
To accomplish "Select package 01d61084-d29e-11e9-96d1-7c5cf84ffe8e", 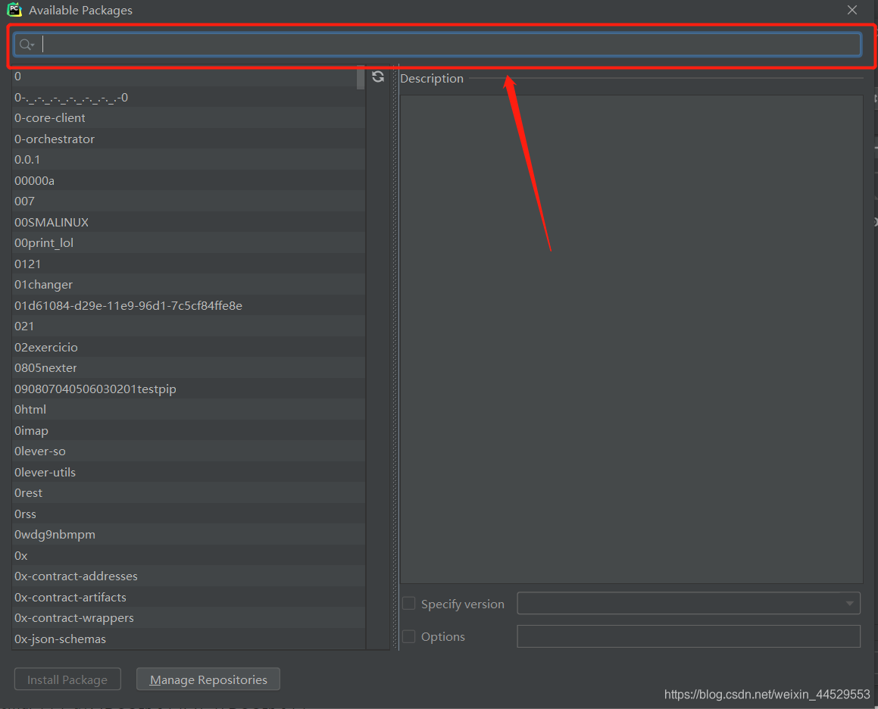I will click(x=189, y=305).
